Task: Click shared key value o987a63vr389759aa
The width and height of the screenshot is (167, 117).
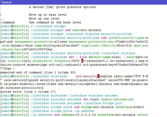Action: click(x=37, y=49)
